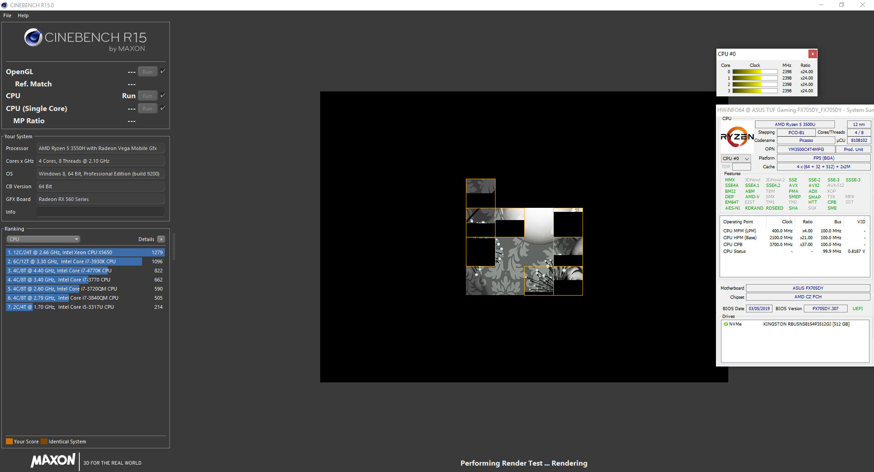The image size is (874, 472).
Task: Click the Cache 4 x (64 + 32 + 512) value
Action: (x=823, y=167)
